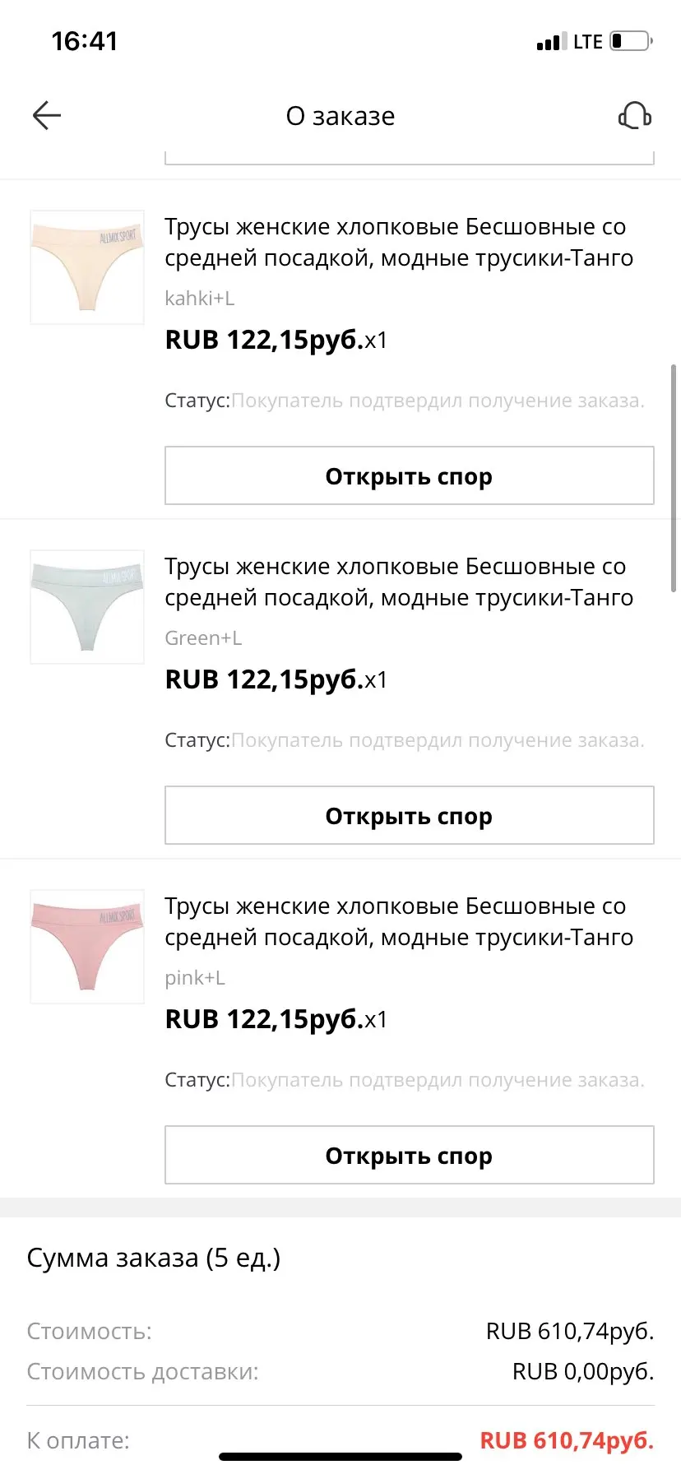Tap the scrollbar on the right edge
This screenshot has width=681, height=1474.
[674, 477]
